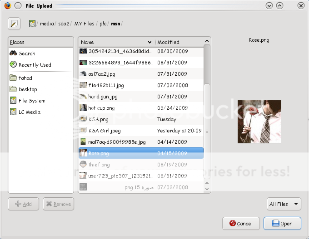This screenshot has height=239, width=309.
Task: Cancel the file upload dialog
Action: point(241,224)
